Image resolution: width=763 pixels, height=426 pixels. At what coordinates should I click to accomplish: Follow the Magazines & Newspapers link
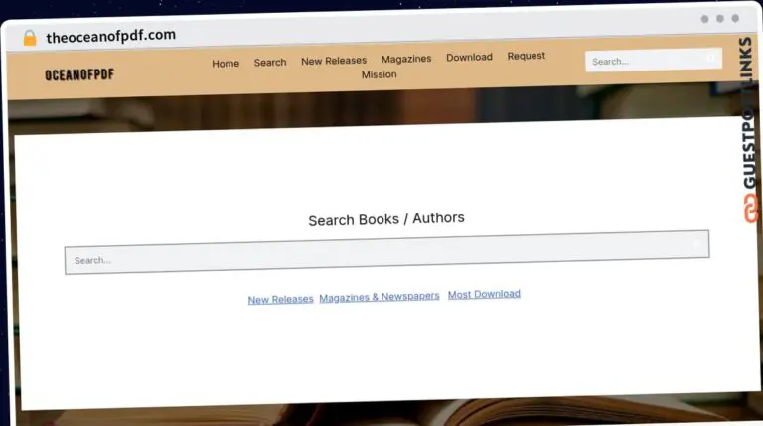point(380,297)
